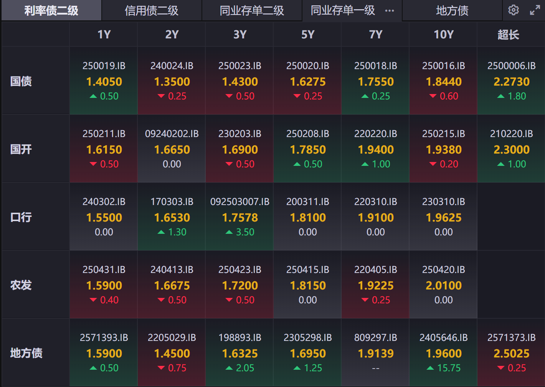Click the 超长 column header

click(x=508, y=35)
